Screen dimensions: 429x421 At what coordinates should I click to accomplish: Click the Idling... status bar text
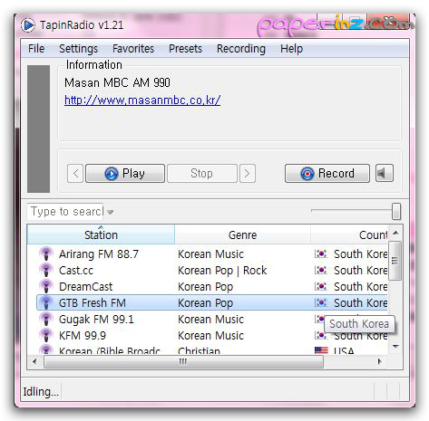(x=41, y=391)
